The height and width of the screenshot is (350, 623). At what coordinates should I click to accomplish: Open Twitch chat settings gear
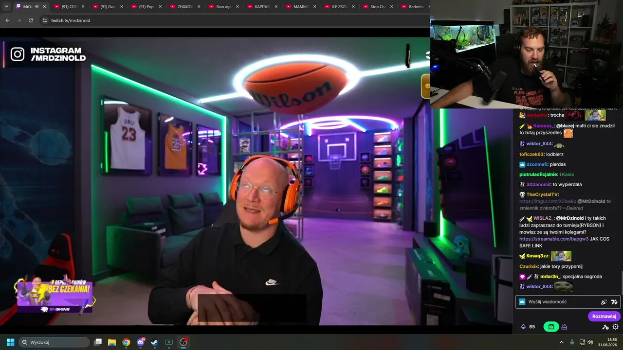point(616,327)
